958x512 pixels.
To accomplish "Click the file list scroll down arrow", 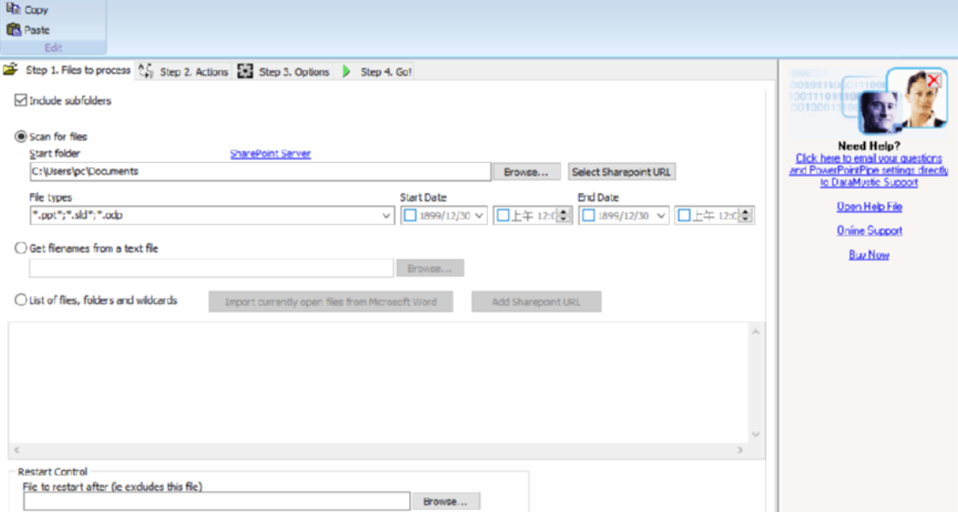I will [756, 434].
